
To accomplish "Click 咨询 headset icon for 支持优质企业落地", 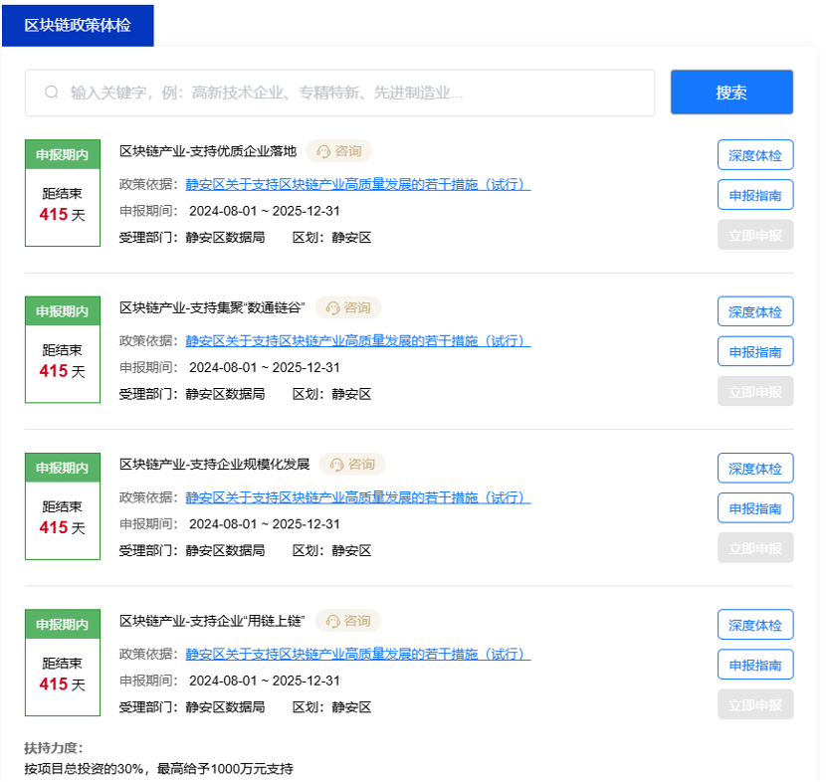I will (322, 151).
